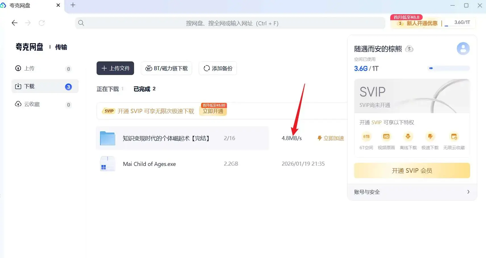The width and height of the screenshot is (486, 258).
Task: Expand the 账号与安全 settings row
Action: 412,192
